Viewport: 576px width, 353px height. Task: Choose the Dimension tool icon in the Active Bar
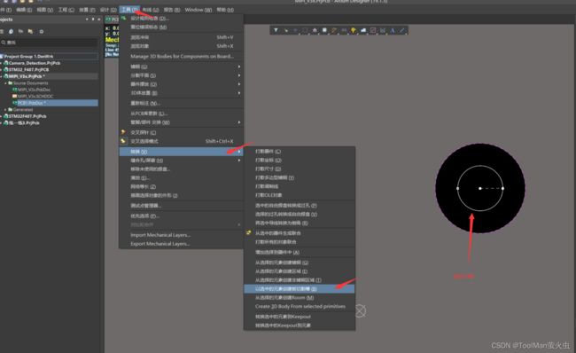[383, 30]
